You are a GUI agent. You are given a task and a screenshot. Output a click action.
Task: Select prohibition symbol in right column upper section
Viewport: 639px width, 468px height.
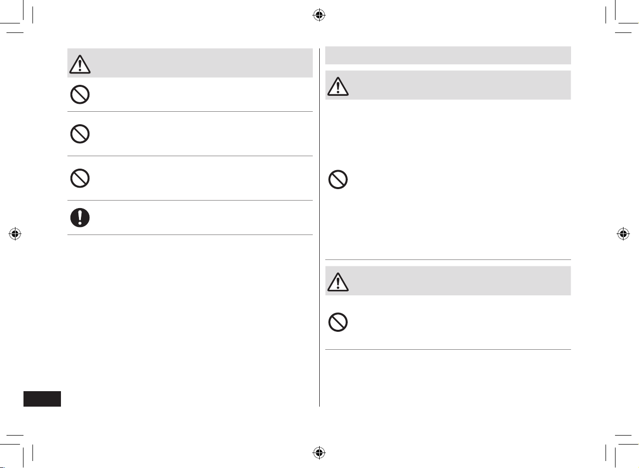(338, 180)
